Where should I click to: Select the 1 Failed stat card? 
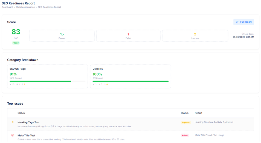(128, 36)
